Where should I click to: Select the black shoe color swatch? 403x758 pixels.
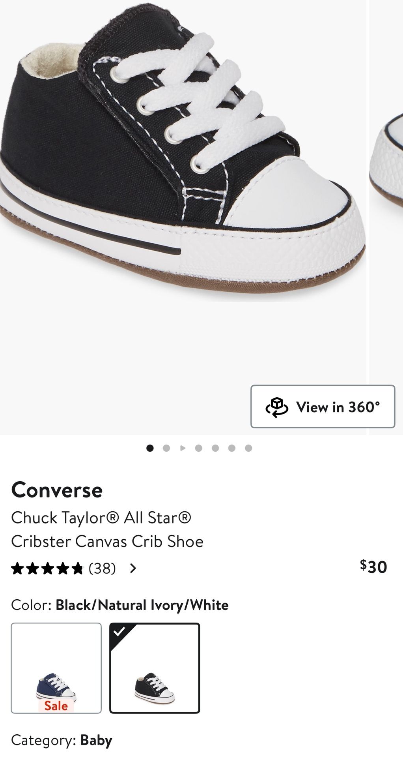(155, 668)
